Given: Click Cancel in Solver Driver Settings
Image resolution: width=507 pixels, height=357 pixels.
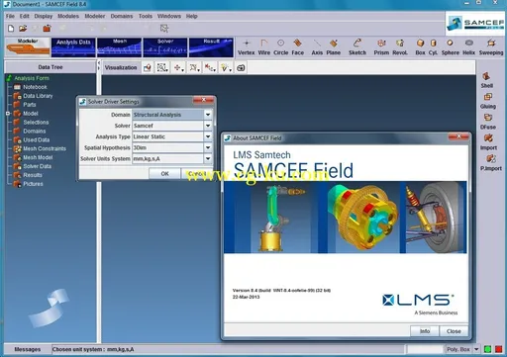Looking at the screenshot, I should 197,173.
